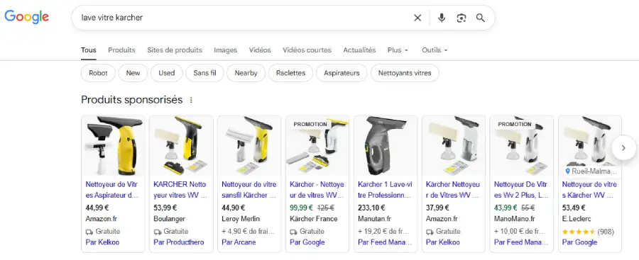Apply the New filter chip

133,73
